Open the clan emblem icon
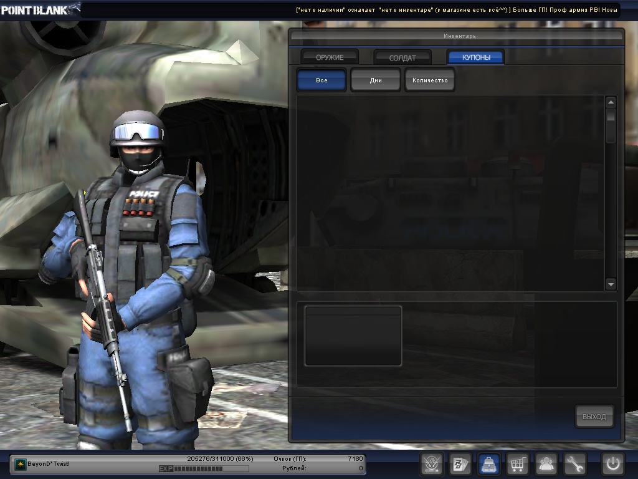Screen dimensions: 638x479 [432, 464]
